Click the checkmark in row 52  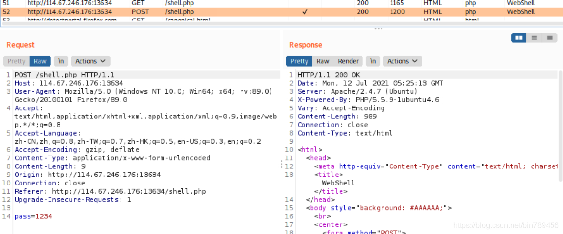pos(305,12)
